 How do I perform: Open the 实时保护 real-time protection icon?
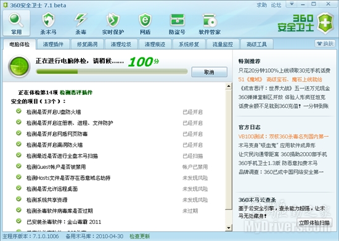[113, 23]
